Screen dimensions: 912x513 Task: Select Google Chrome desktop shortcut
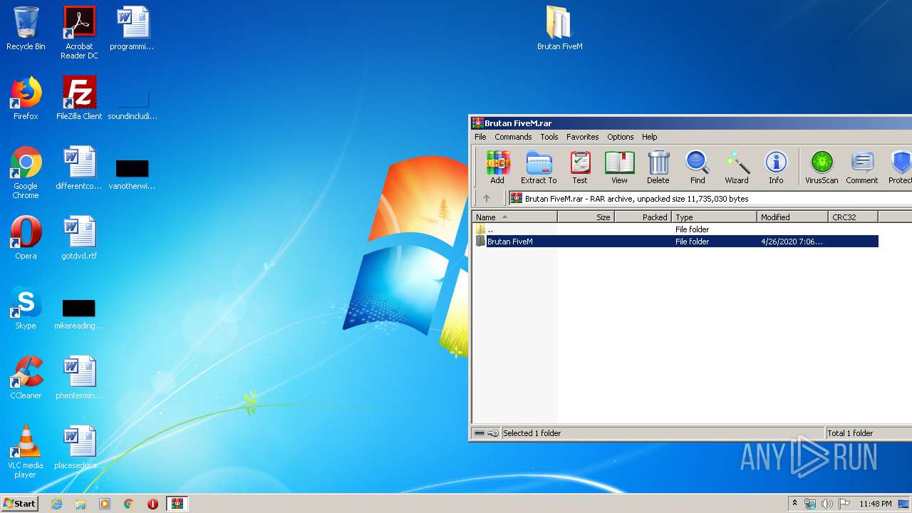pyautogui.click(x=26, y=172)
